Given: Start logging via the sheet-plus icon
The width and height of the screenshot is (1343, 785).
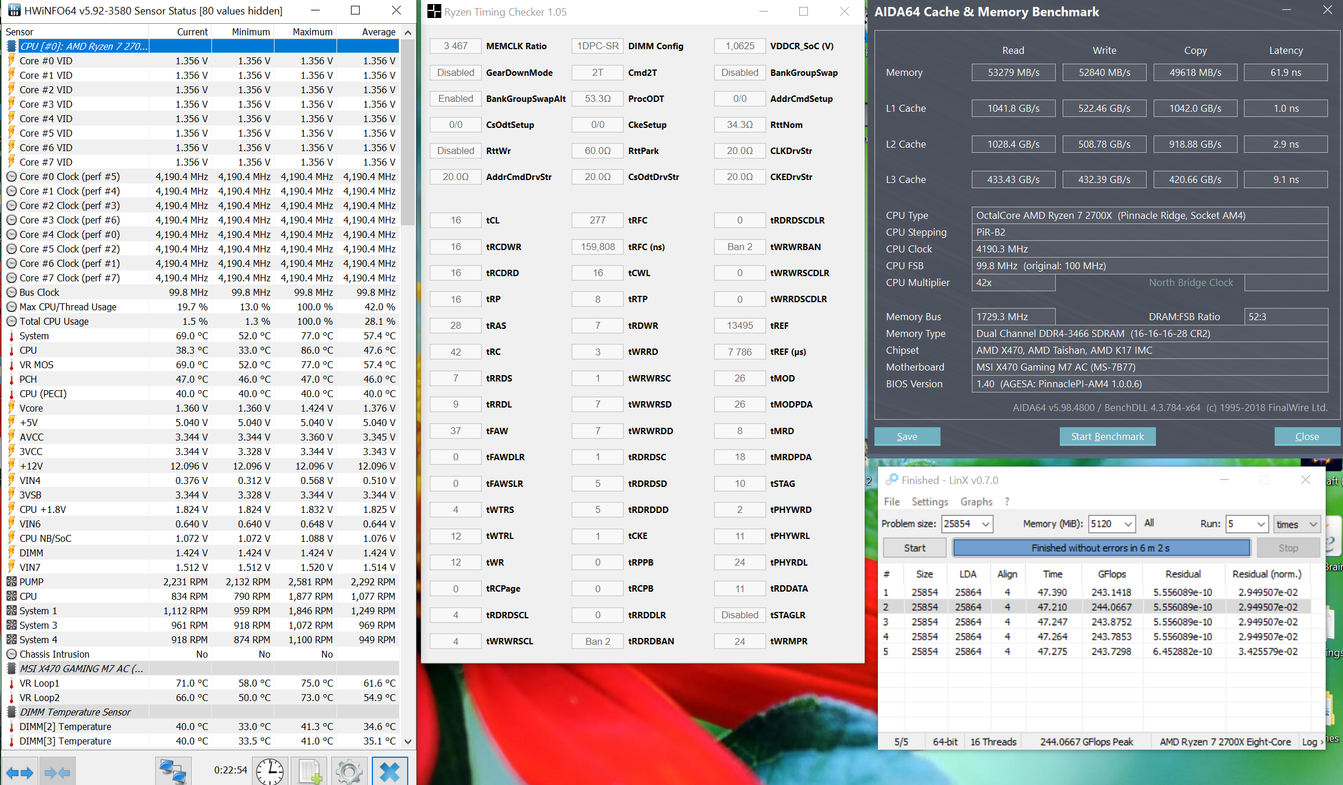Looking at the screenshot, I should pyautogui.click(x=309, y=772).
